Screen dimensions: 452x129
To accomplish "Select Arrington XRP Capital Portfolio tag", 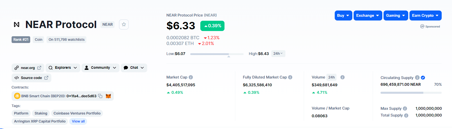I will pos(40,121).
